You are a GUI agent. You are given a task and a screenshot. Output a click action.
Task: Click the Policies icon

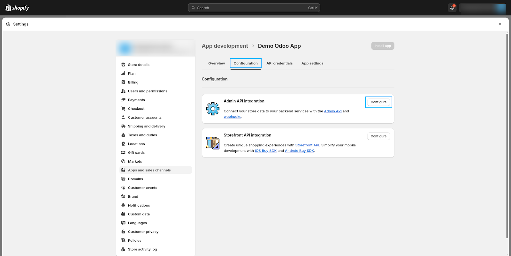click(123, 241)
